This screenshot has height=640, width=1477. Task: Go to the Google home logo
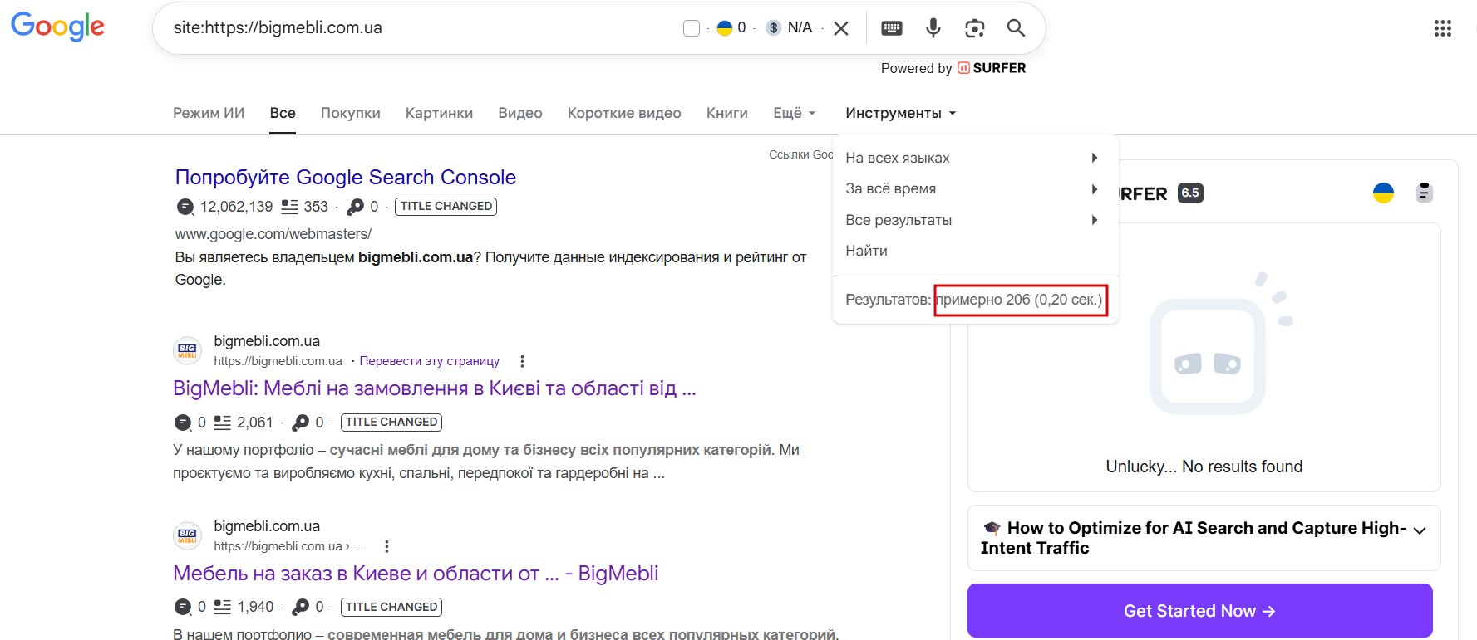pyautogui.click(x=57, y=27)
